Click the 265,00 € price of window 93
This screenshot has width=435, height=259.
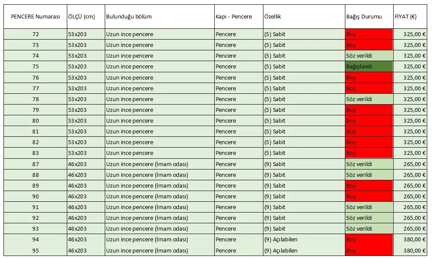pos(410,229)
